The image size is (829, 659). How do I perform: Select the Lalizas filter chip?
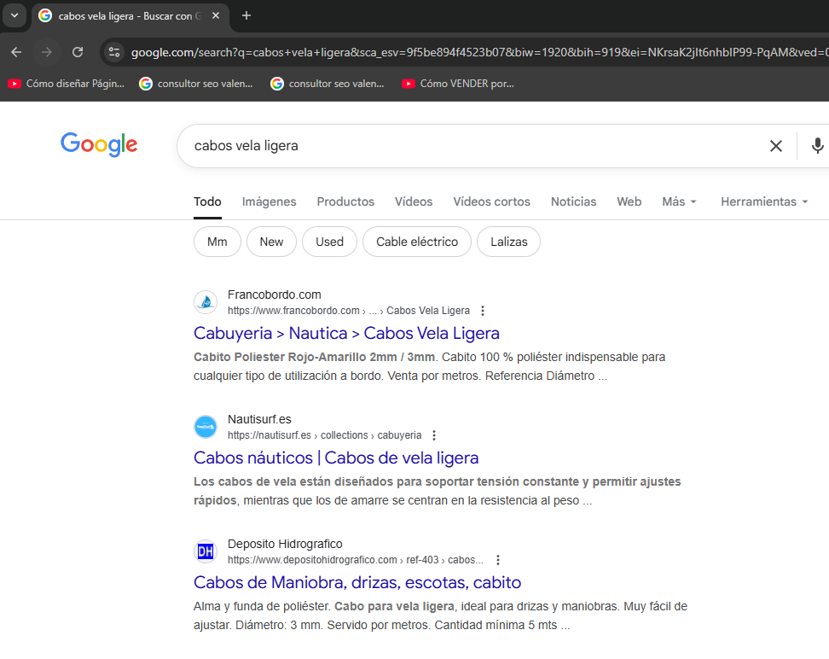[508, 242]
